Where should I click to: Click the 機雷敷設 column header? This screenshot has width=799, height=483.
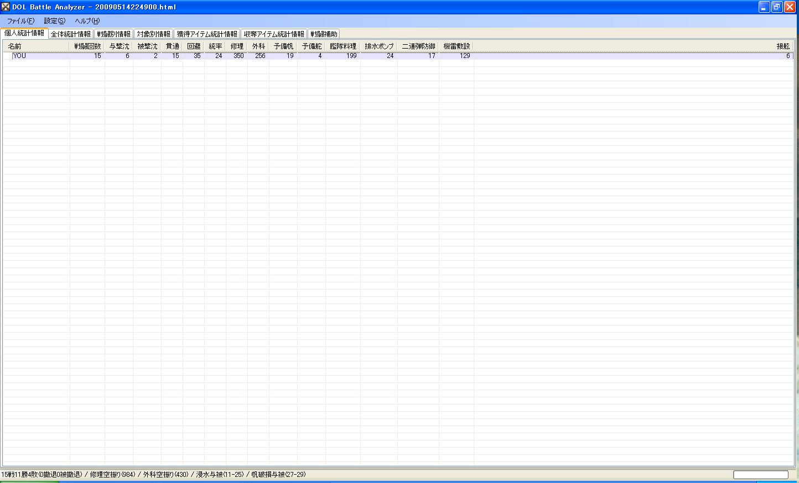456,46
